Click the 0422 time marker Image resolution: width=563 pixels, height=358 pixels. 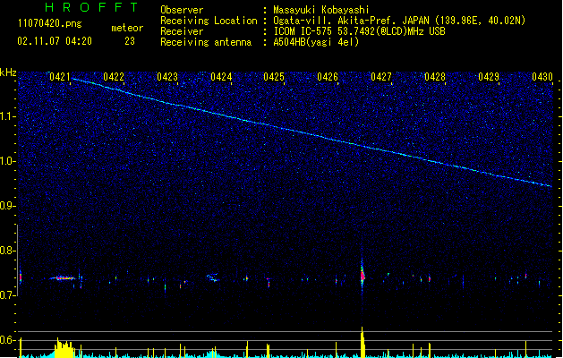click(114, 77)
